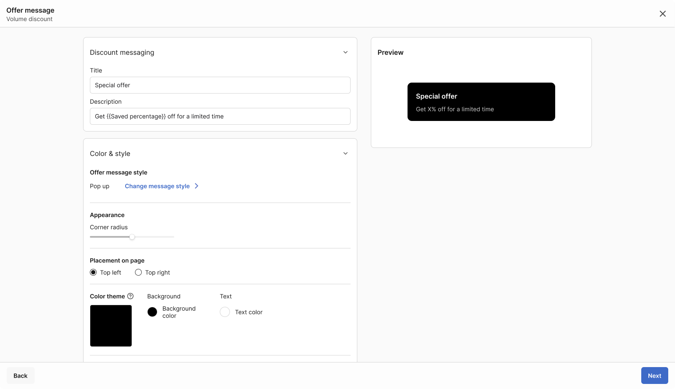
Task: Click the Corner radius slider handle
Action: 132,237
